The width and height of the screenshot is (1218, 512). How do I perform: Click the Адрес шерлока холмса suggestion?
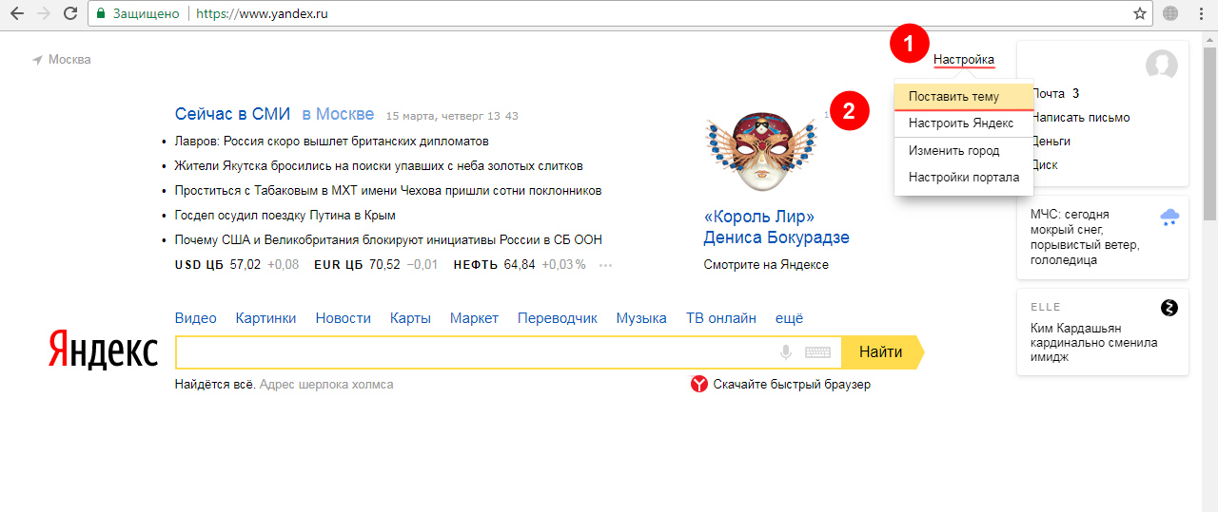(326, 385)
